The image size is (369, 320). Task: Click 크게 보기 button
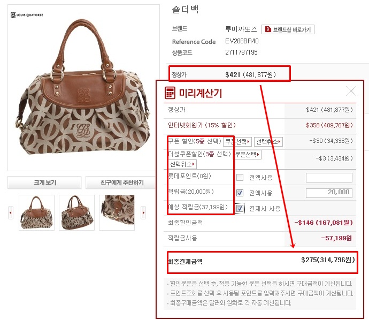coord(44,182)
